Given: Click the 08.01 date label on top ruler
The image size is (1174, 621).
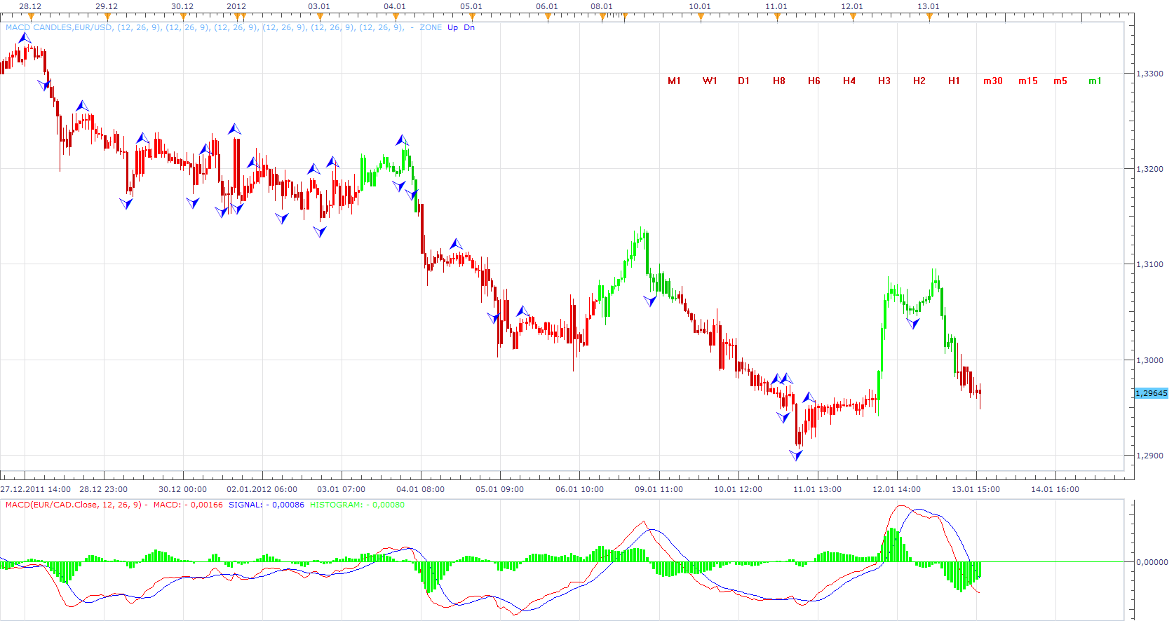Looking at the screenshot, I should pos(602,6).
